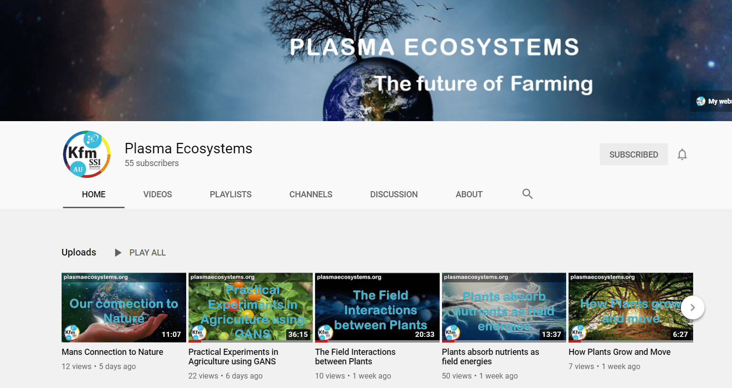Image resolution: width=732 pixels, height=388 pixels.
Task: Click Kfm logo on Plants absorb thumbnail
Action: [452, 333]
